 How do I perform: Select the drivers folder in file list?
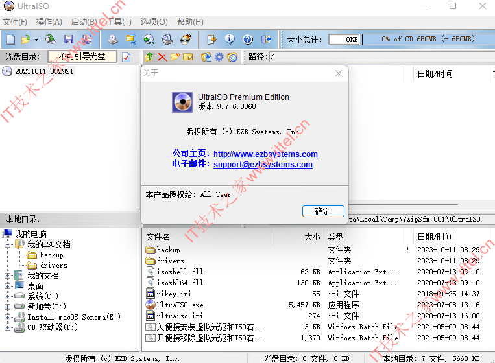click(313, 261)
